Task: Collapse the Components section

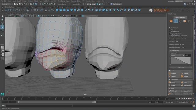Action: point(170,79)
